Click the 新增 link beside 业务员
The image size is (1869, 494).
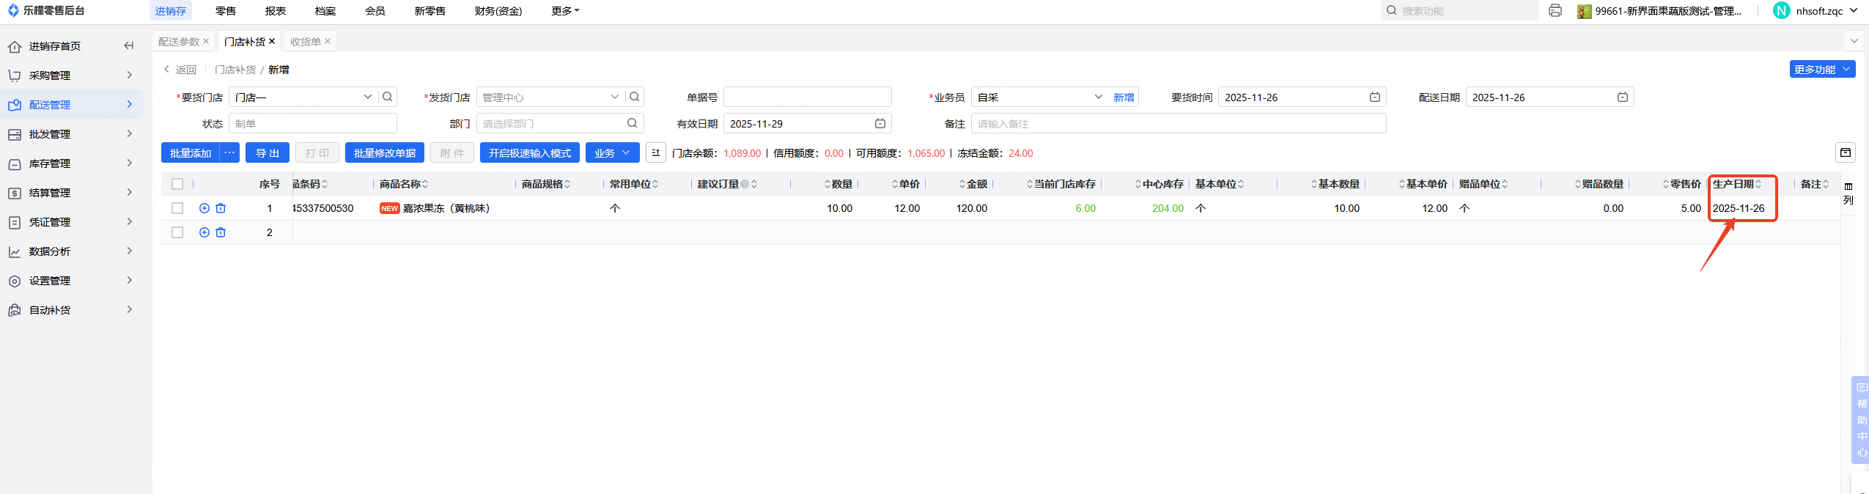point(1123,97)
